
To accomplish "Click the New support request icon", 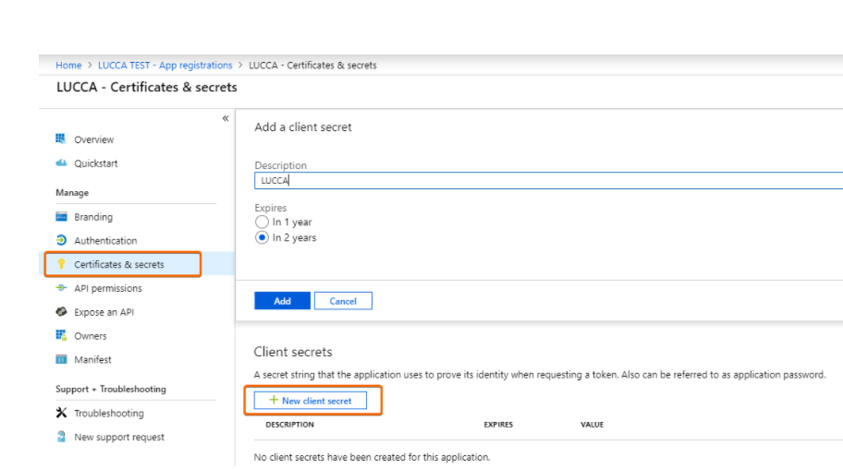I will point(61,437).
